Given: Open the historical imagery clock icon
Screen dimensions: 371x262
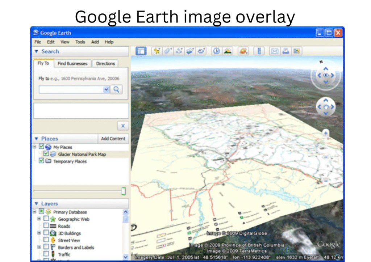Looking at the screenshot, I should [x=216, y=51].
